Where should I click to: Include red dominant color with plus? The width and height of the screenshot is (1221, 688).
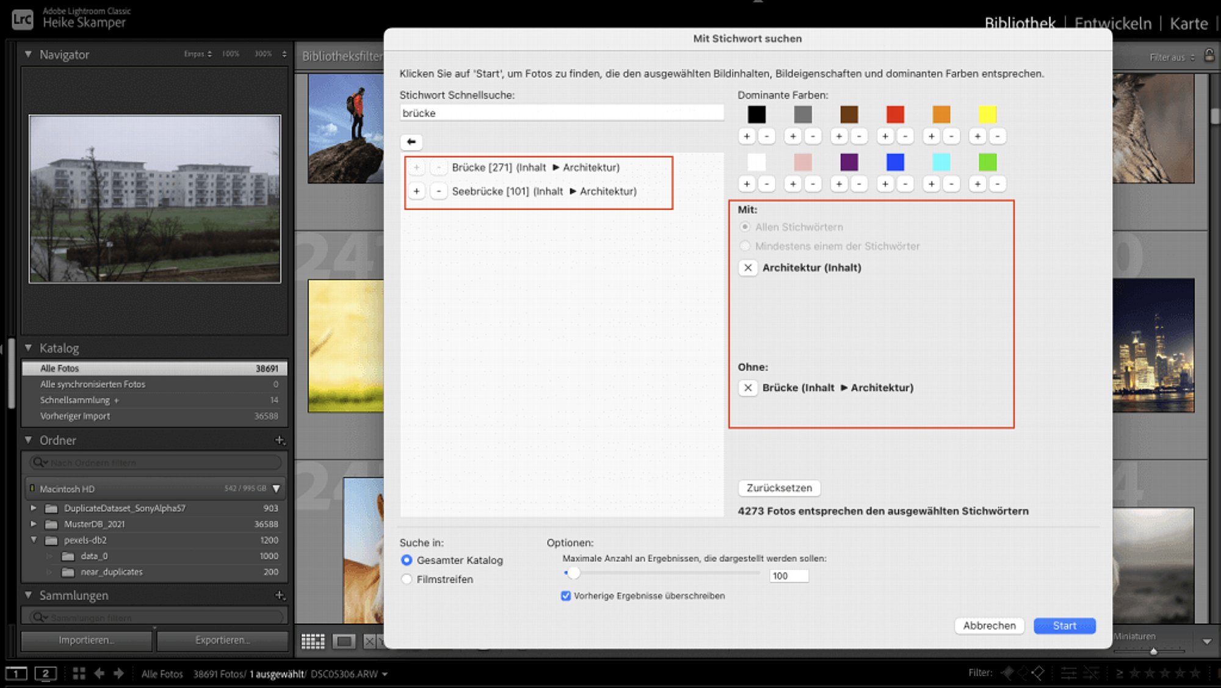(x=885, y=136)
